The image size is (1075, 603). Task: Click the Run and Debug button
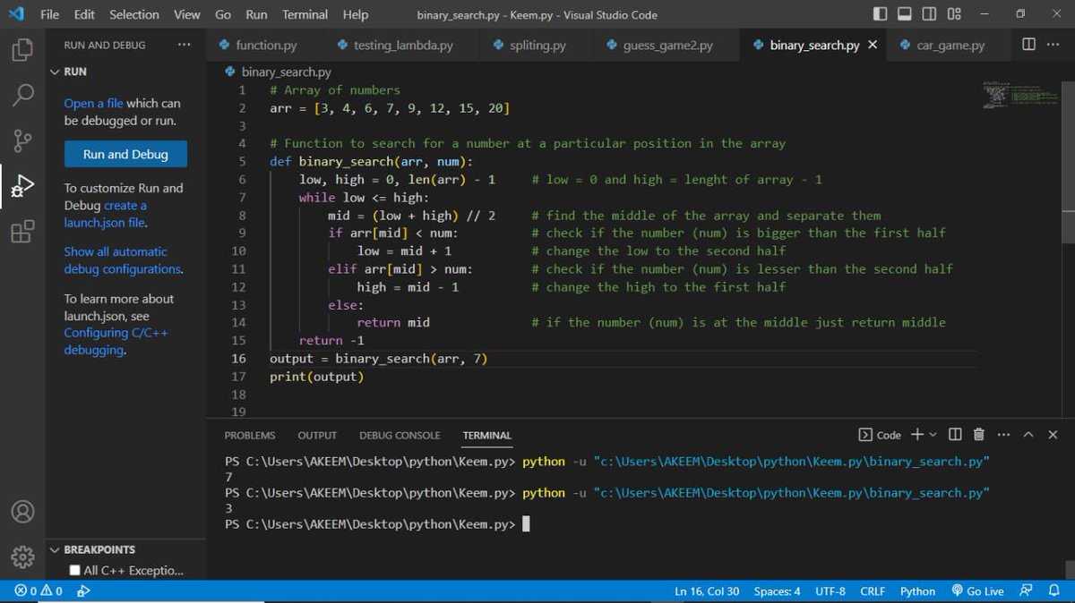pyautogui.click(x=125, y=154)
